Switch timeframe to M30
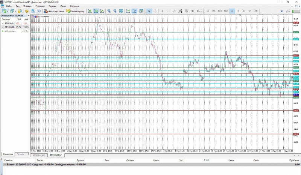This screenshot has height=175, width=301. (226, 11)
